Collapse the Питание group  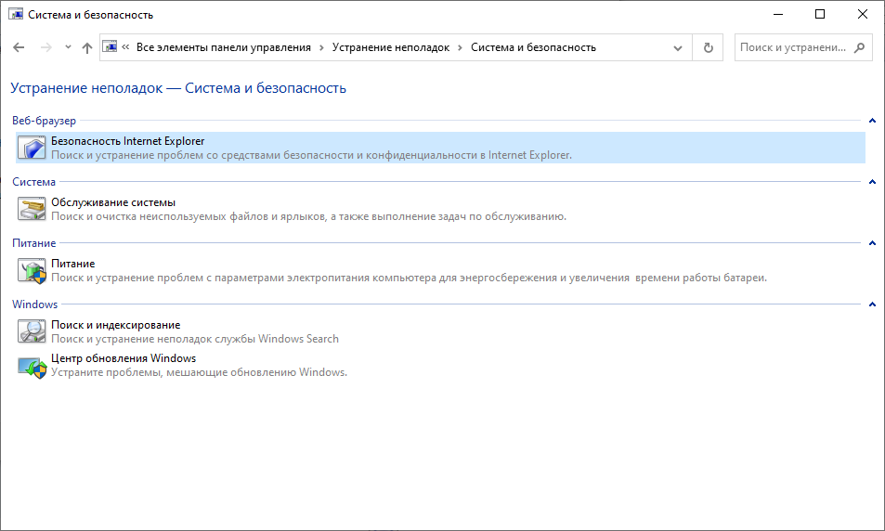point(871,243)
